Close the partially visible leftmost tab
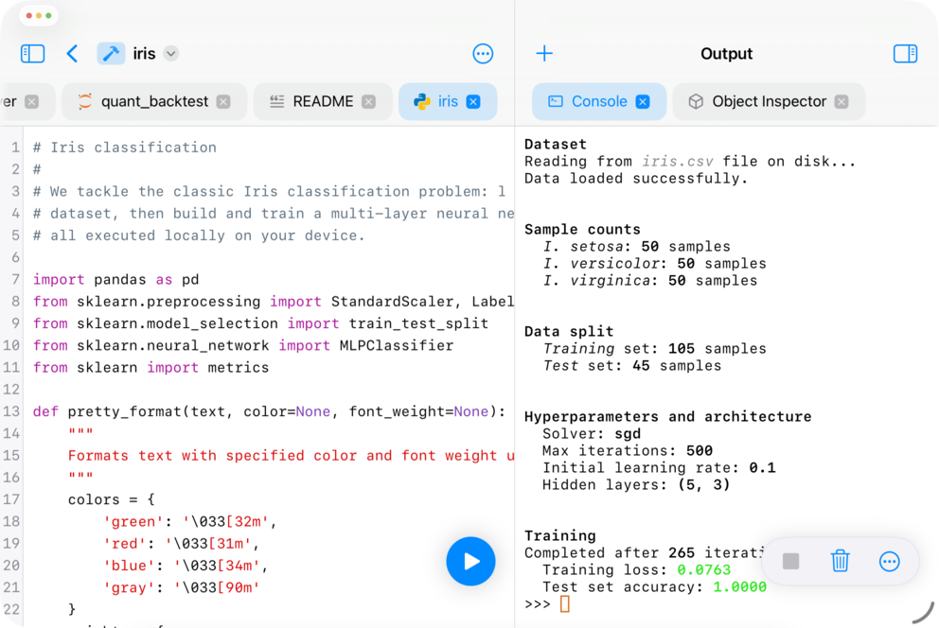Screen dimensions: 939x628 (x=32, y=102)
